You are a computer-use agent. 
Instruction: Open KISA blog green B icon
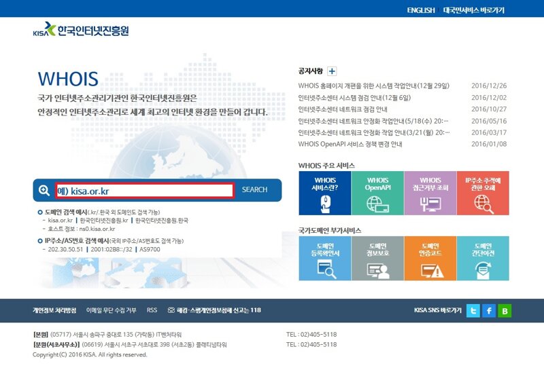[x=505, y=311]
